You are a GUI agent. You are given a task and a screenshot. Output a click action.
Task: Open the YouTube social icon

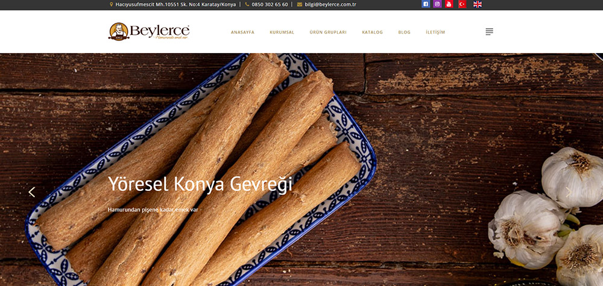pyautogui.click(x=449, y=4)
